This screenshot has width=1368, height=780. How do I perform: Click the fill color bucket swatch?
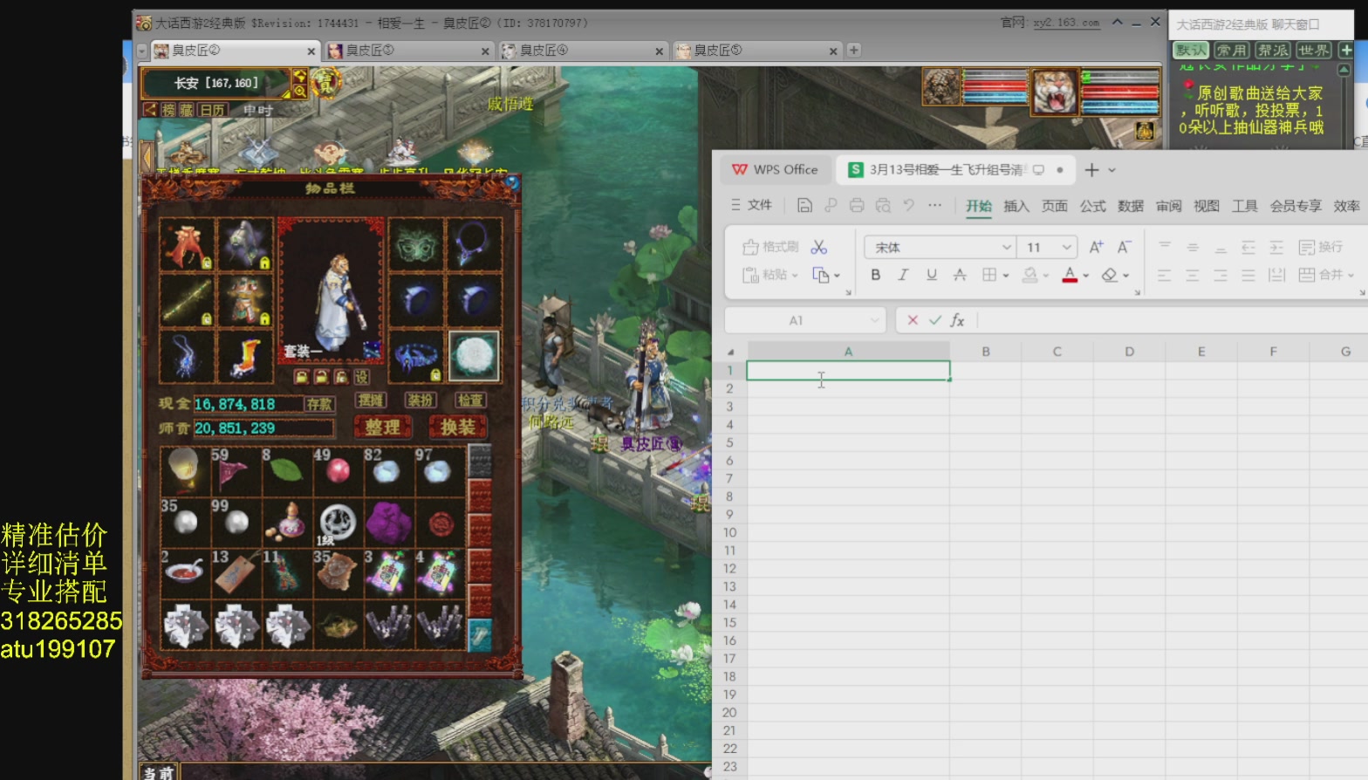[x=1030, y=275]
